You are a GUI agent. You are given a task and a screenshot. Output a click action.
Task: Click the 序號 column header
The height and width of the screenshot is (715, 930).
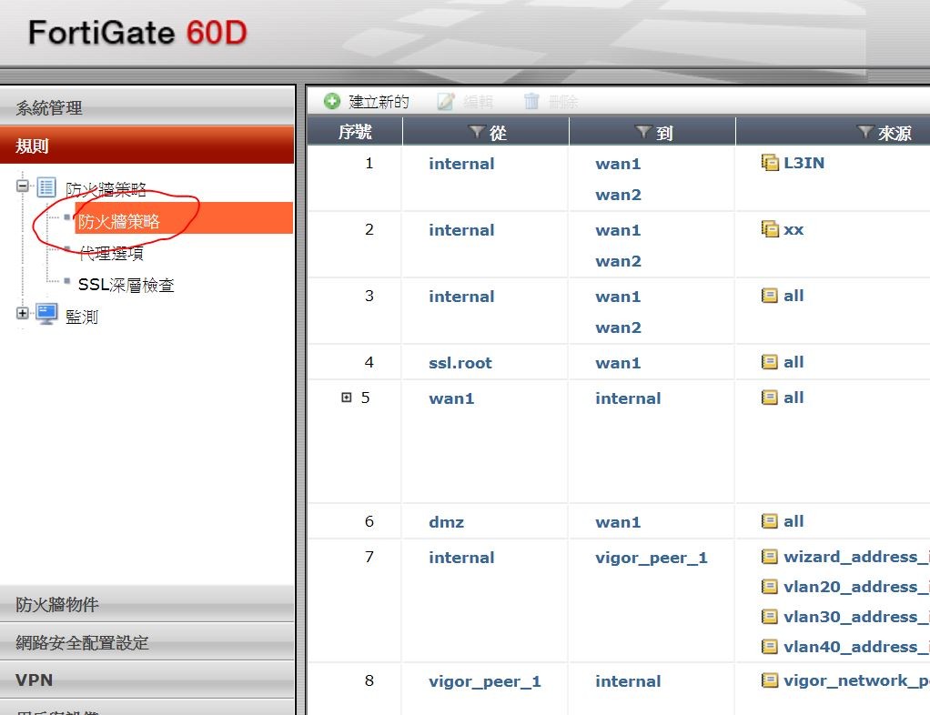tap(355, 132)
